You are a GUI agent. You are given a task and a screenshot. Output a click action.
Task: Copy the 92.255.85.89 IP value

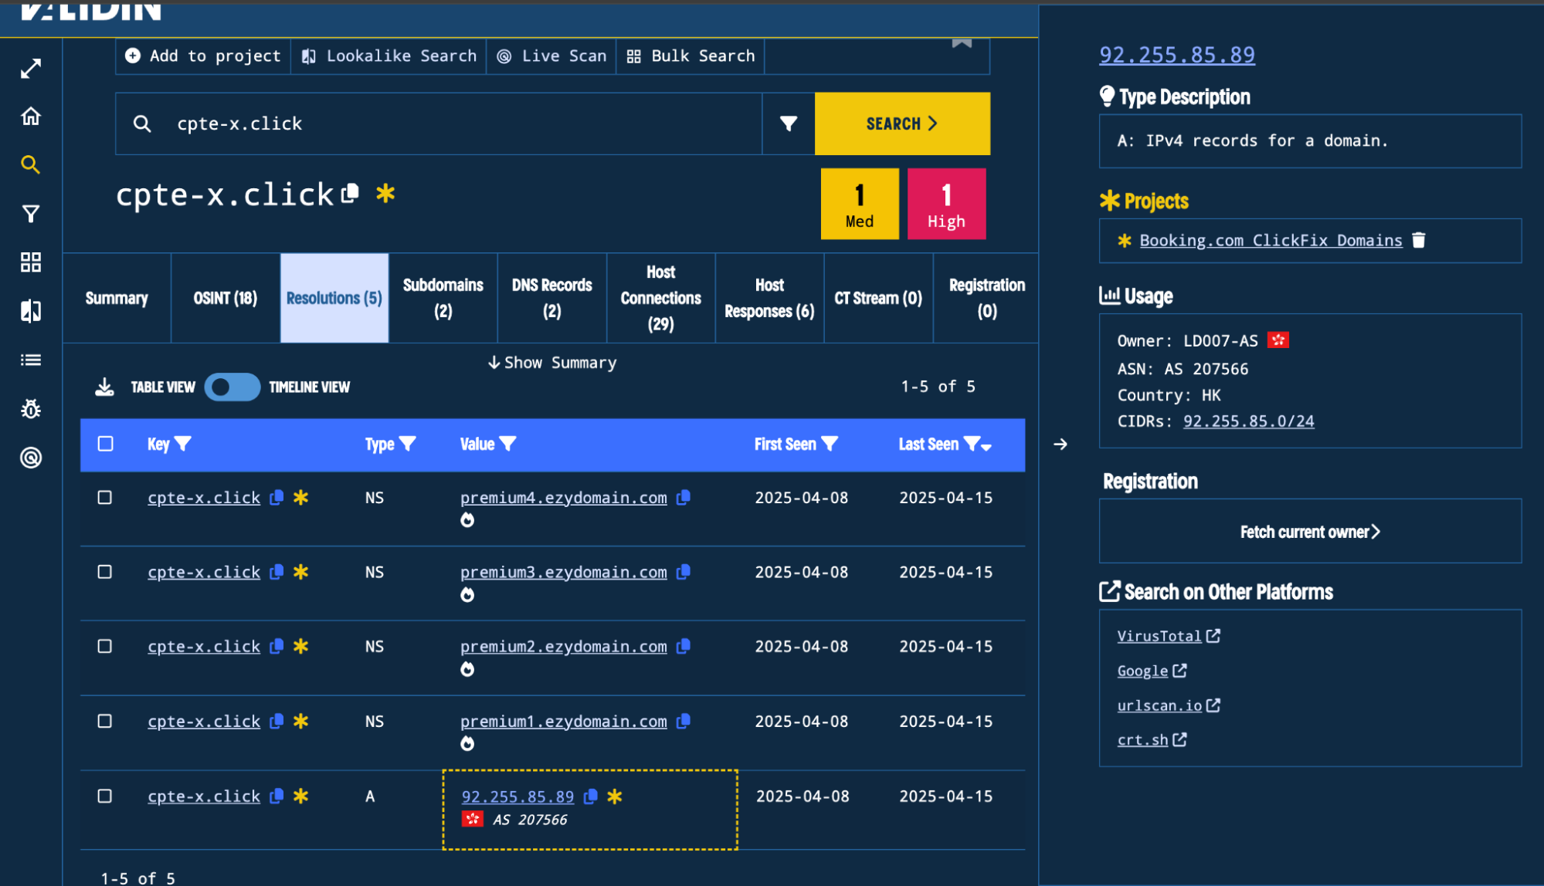[x=591, y=796]
